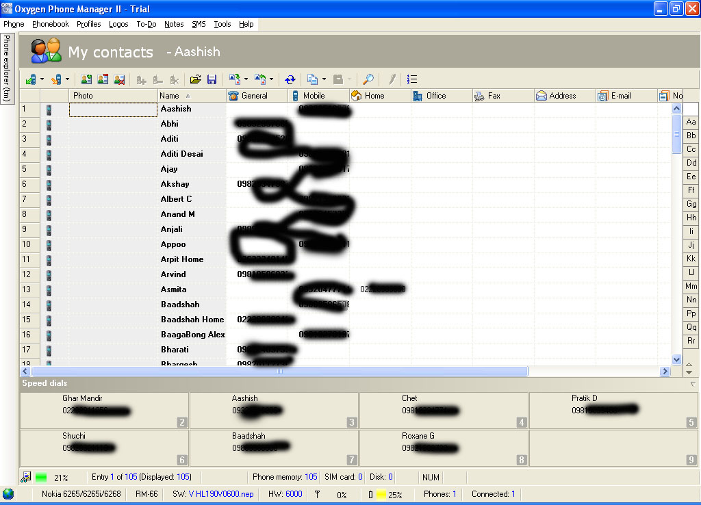701x505 pixels.
Task: Click the connection status icon beside 21%
Action: click(26, 478)
